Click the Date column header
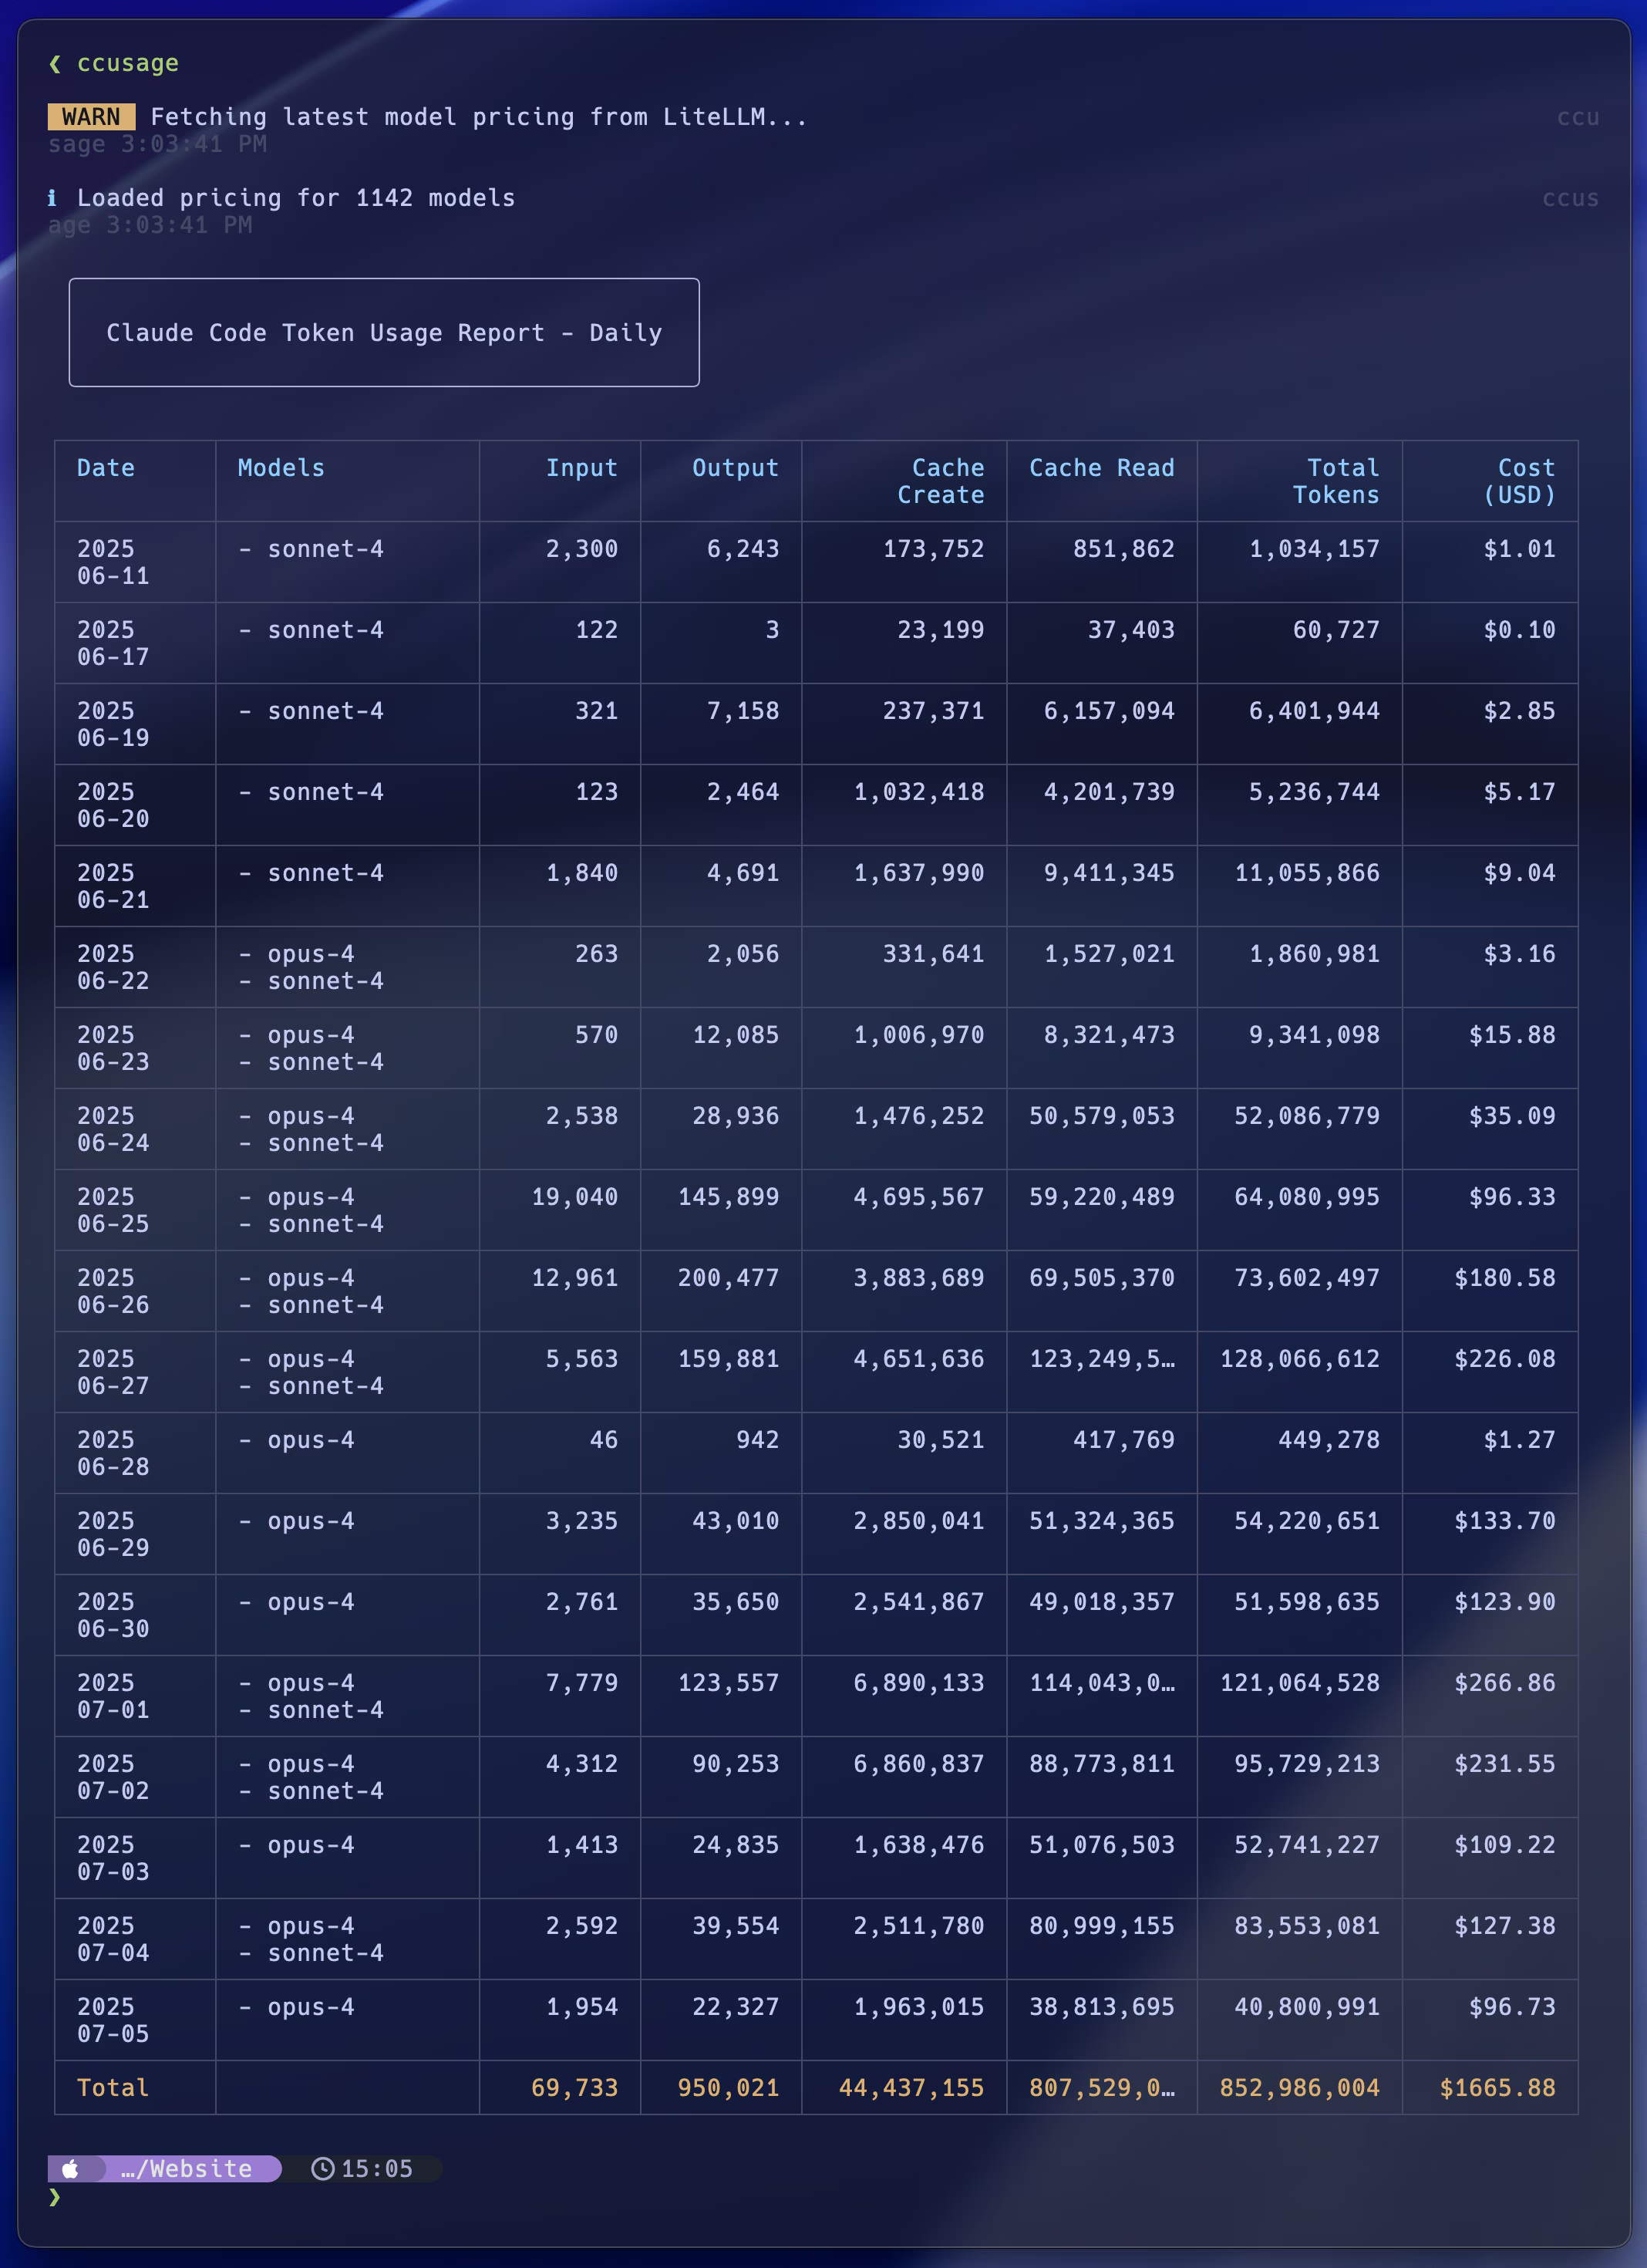This screenshot has width=1647, height=2268. (x=106, y=468)
